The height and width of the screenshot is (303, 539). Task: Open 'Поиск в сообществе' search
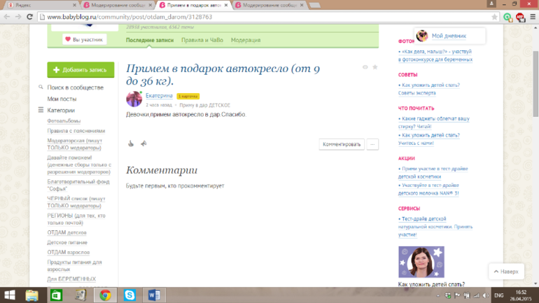75,87
